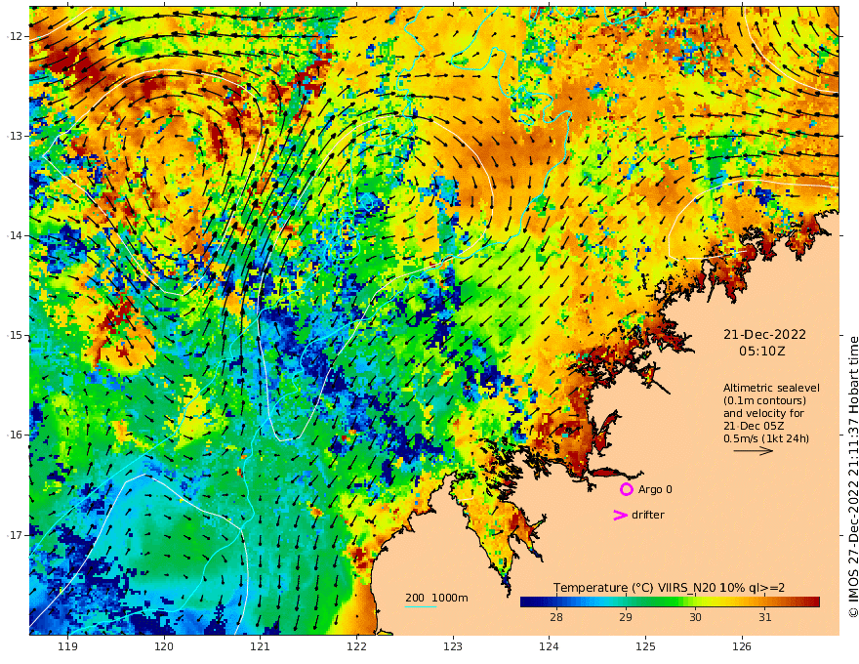Click the 0.5m/s velocity scale arrow
859x664 pixels.
[x=754, y=451]
